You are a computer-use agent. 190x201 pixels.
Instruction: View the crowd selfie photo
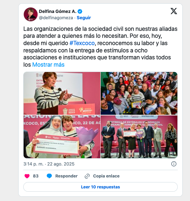[x=139, y=93]
